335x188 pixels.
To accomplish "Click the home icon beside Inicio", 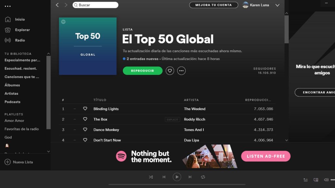I will (8, 19).
